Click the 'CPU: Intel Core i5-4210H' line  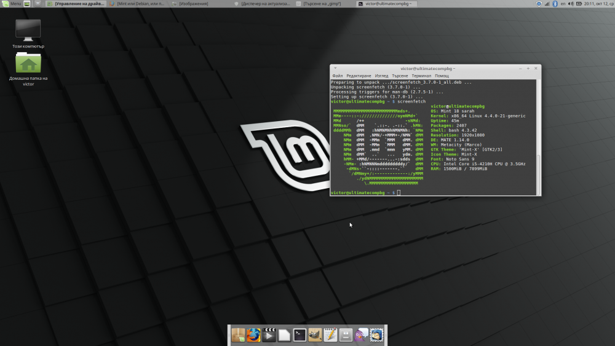click(x=478, y=164)
